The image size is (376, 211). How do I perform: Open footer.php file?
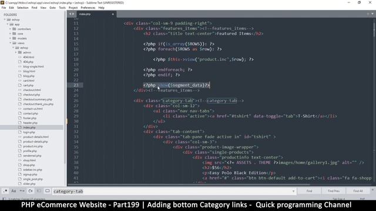pyautogui.click(x=30, y=118)
